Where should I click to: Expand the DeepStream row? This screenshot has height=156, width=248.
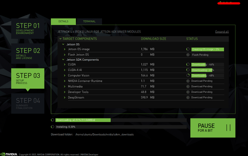[x=64, y=97]
